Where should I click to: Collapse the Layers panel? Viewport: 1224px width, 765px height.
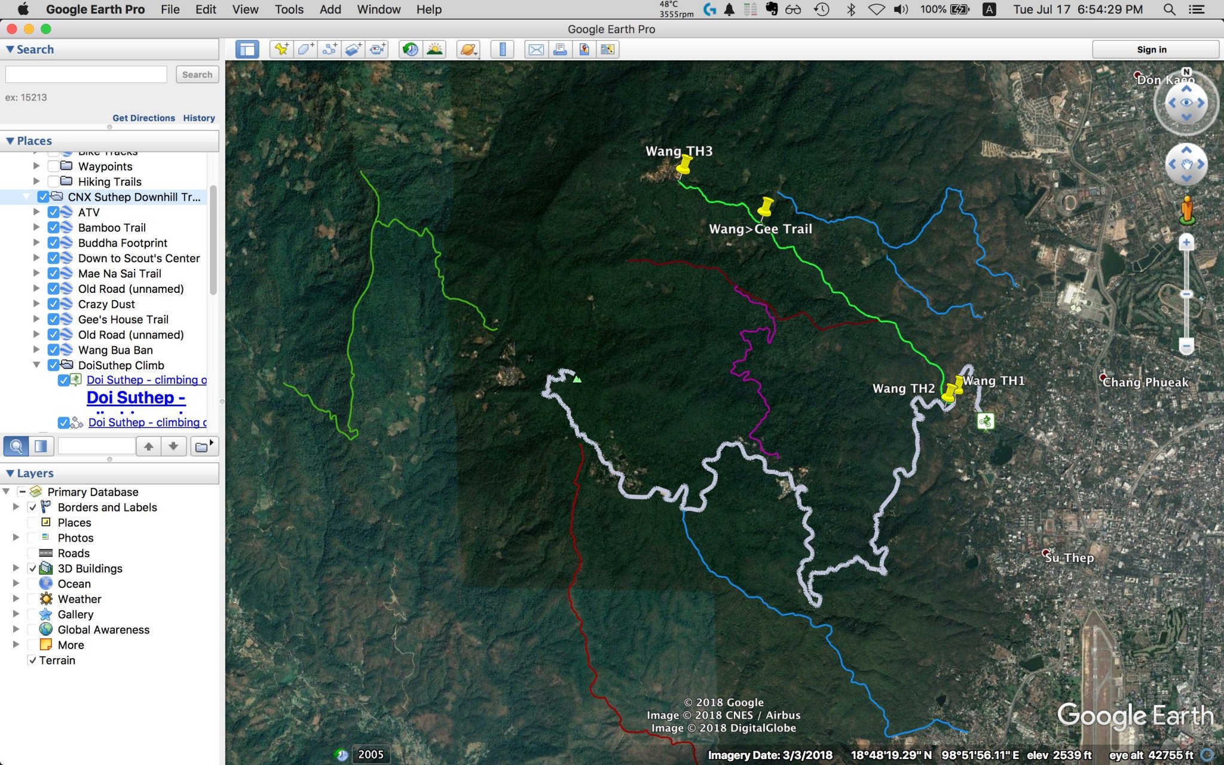[10, 473]
